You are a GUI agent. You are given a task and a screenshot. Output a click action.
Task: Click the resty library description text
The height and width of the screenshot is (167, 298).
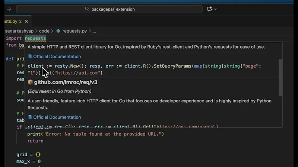point(146,47)
